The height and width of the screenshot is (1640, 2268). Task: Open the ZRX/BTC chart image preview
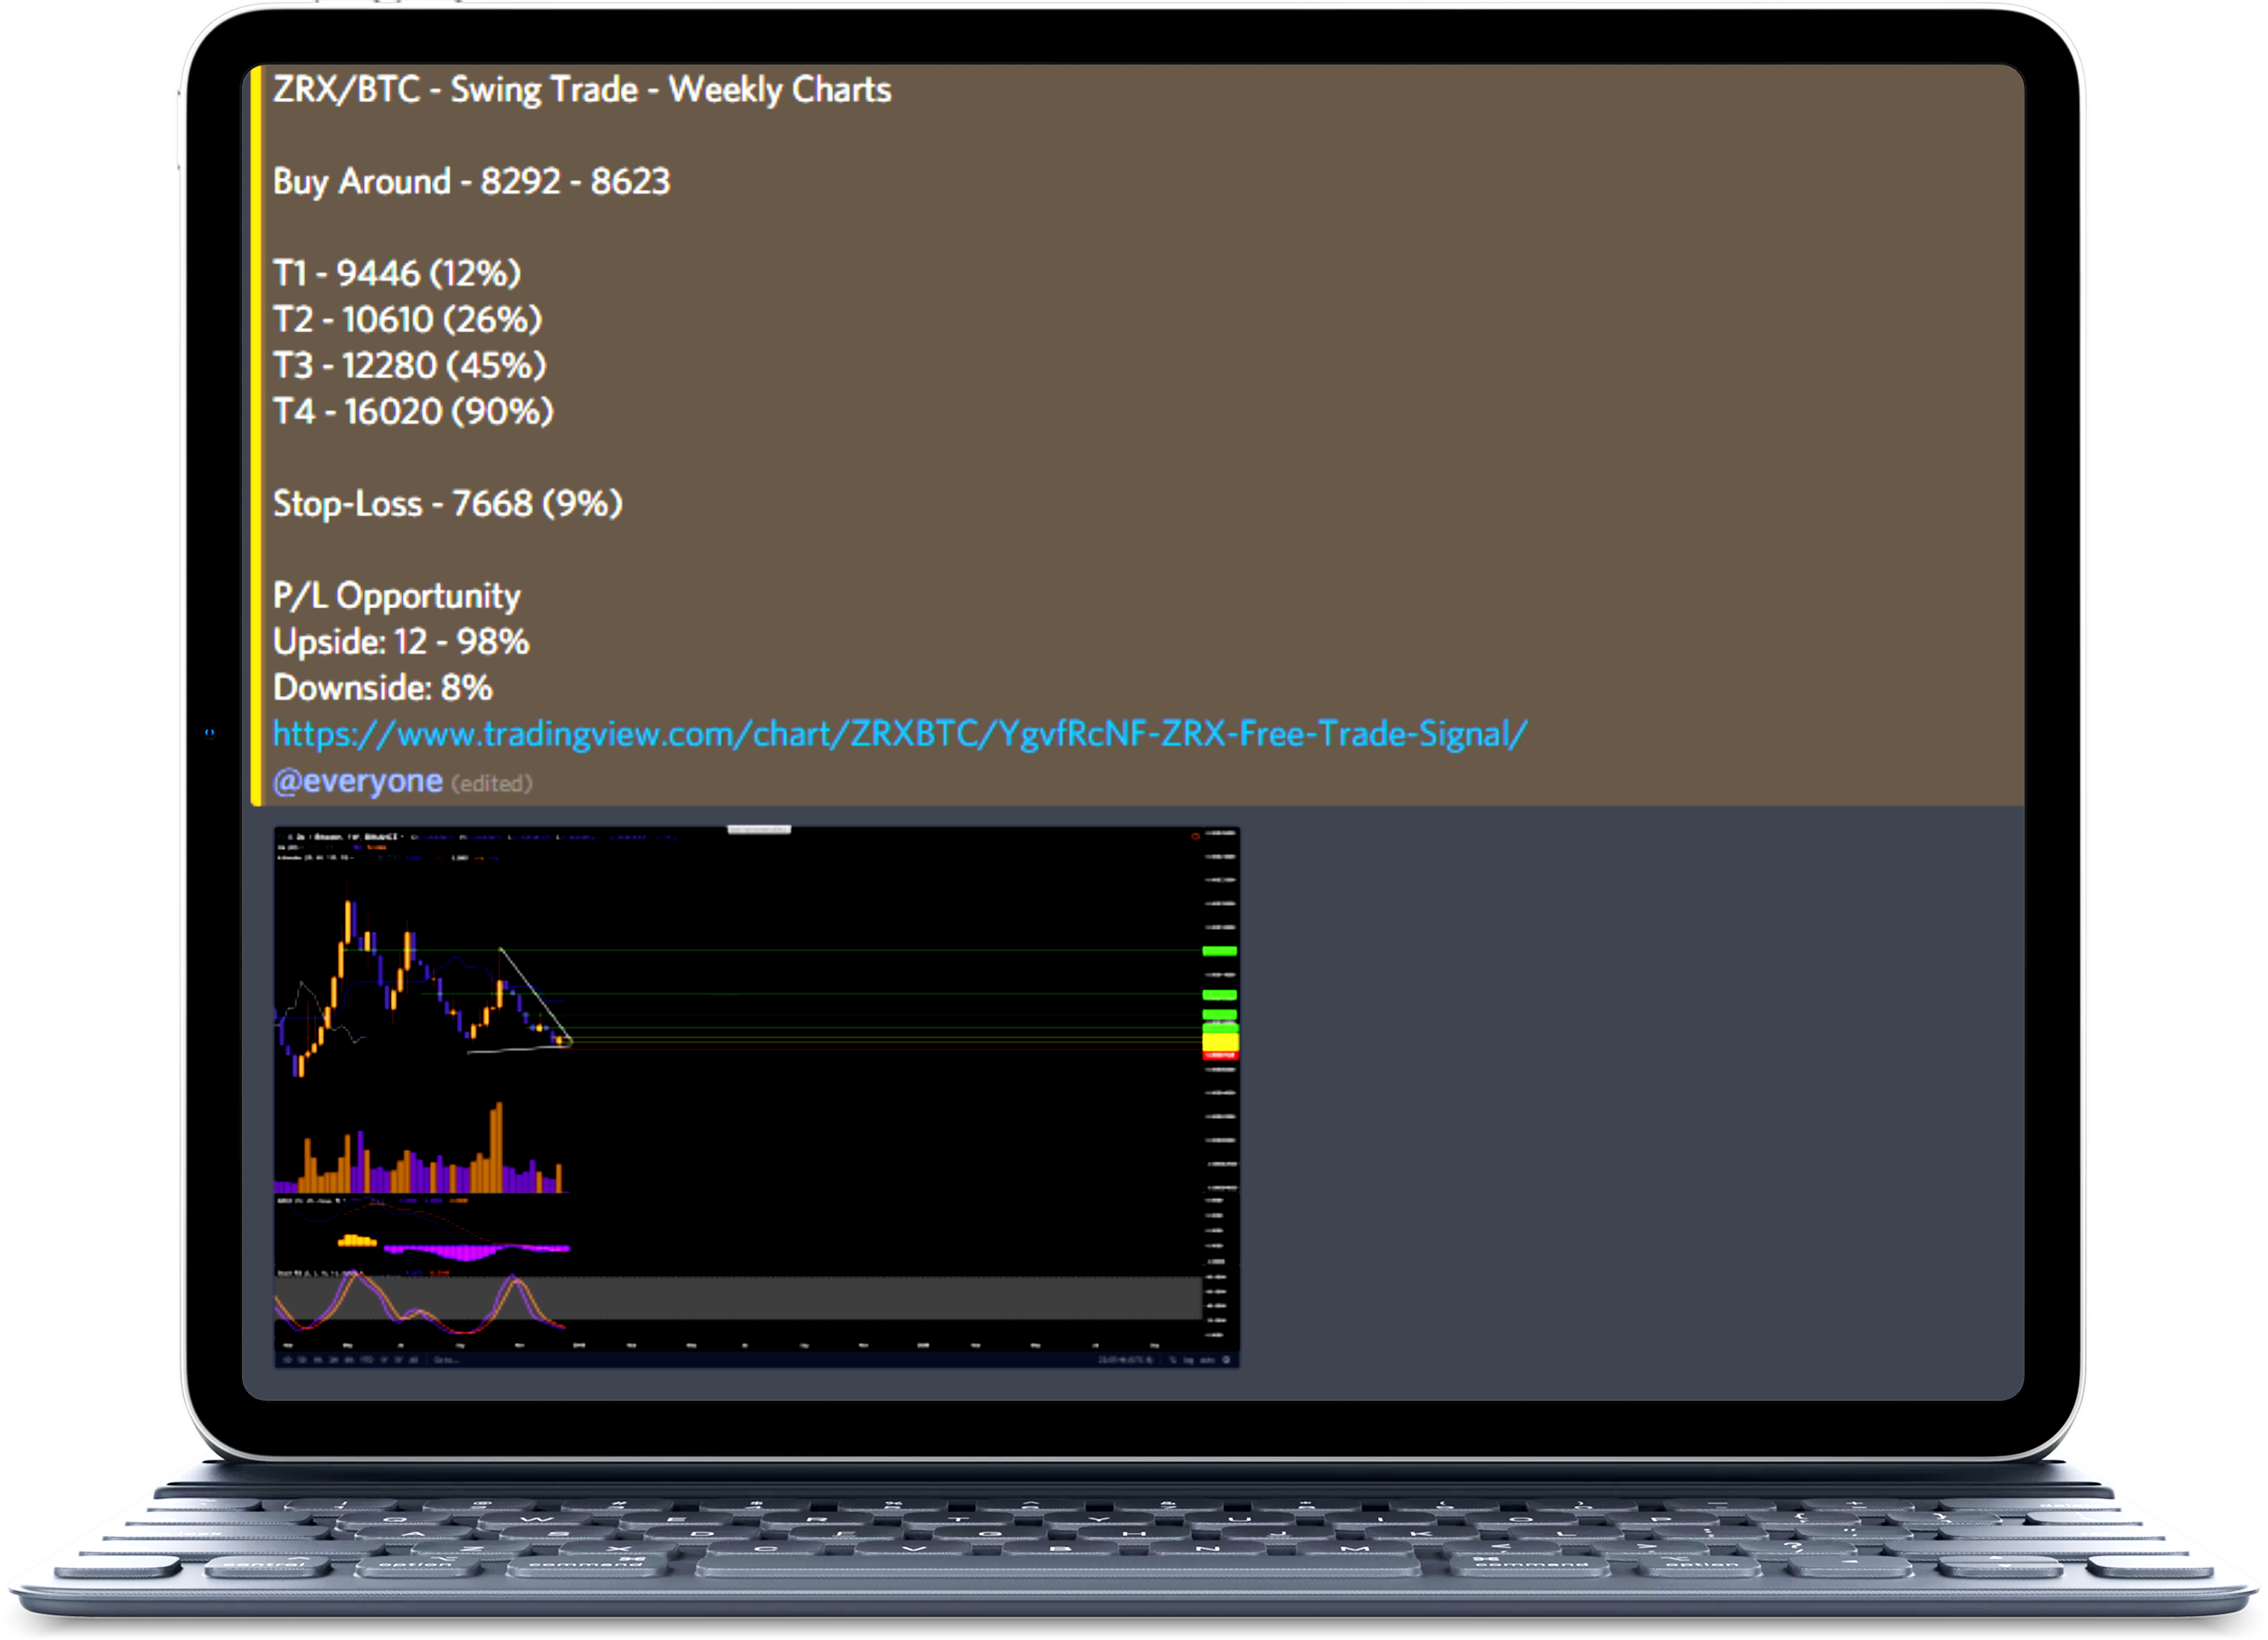[x=757, y=1097]
